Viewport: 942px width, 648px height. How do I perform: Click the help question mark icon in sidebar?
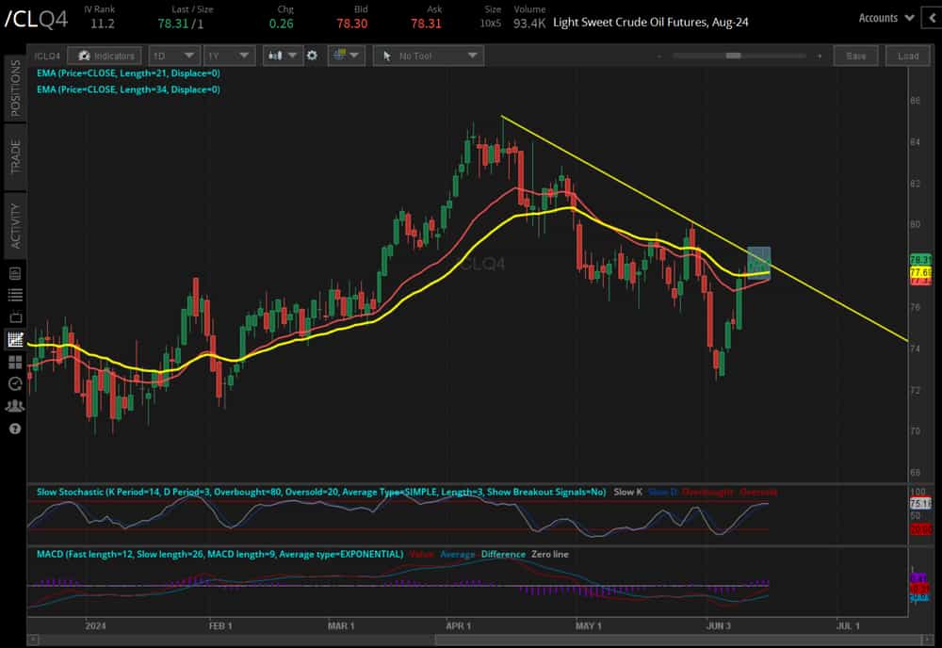pos(13,429)
